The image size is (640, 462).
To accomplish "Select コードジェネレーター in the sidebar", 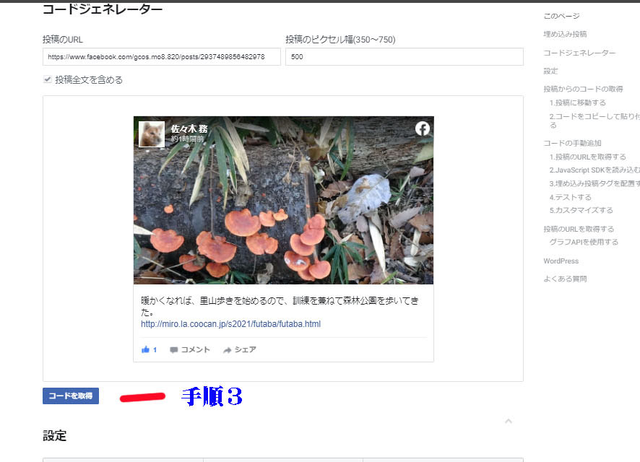I will tap(579, 53).
